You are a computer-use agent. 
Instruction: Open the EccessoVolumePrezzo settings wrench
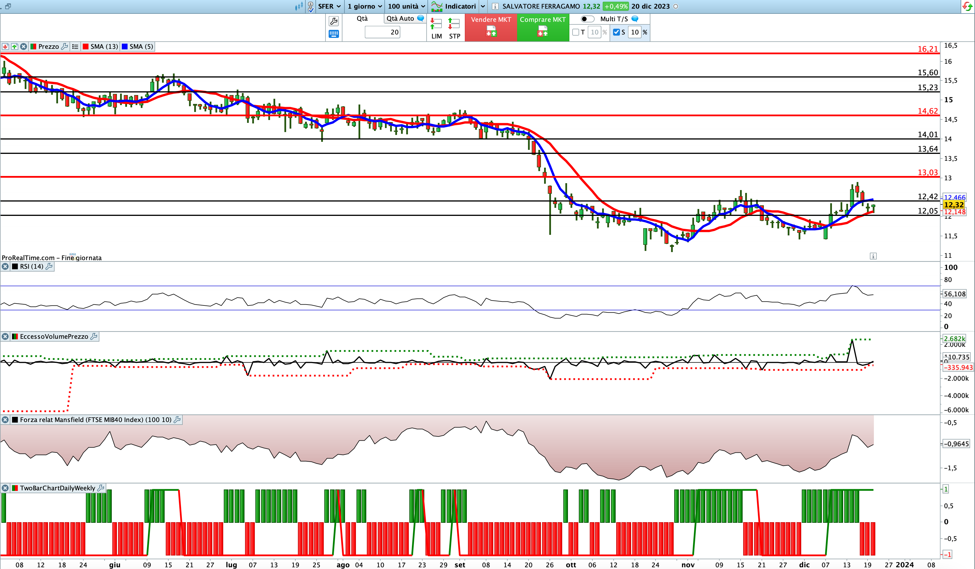click(94, 337)
